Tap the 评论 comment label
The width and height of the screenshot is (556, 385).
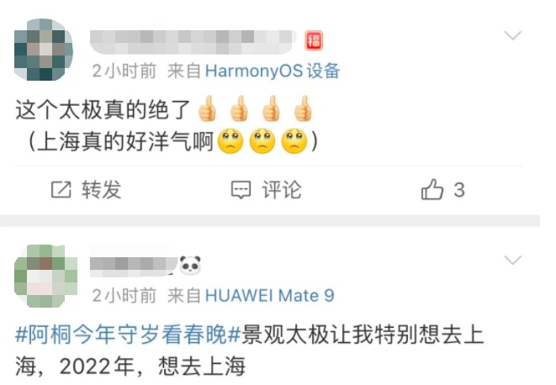pos(282,190)
